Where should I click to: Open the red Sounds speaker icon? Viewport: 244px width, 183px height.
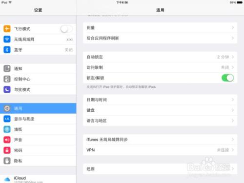tap(7, 140)
